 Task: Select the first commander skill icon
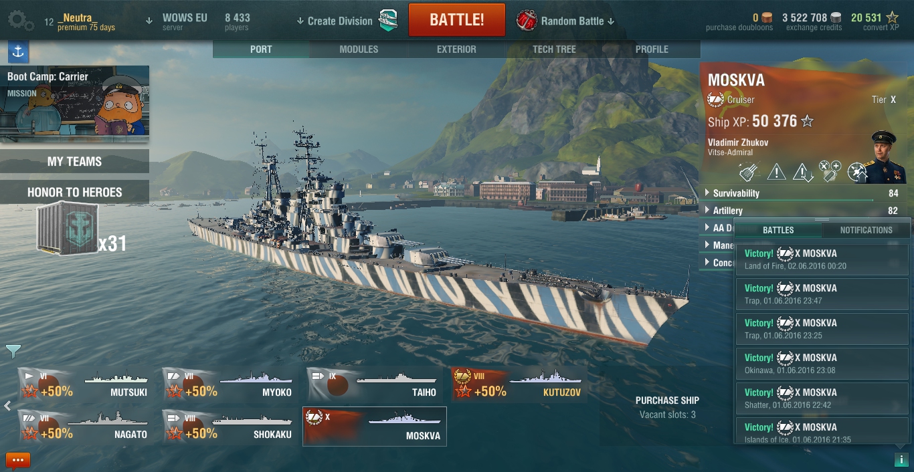748,172
